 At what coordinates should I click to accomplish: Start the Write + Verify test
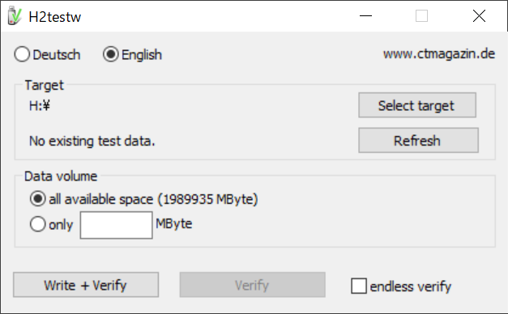(86, 285)
